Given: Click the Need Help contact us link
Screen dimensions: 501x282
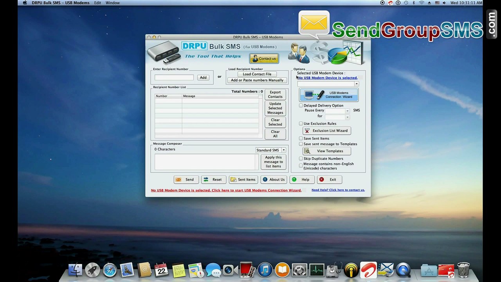Looking at the screenshot, I should [338, 190].
